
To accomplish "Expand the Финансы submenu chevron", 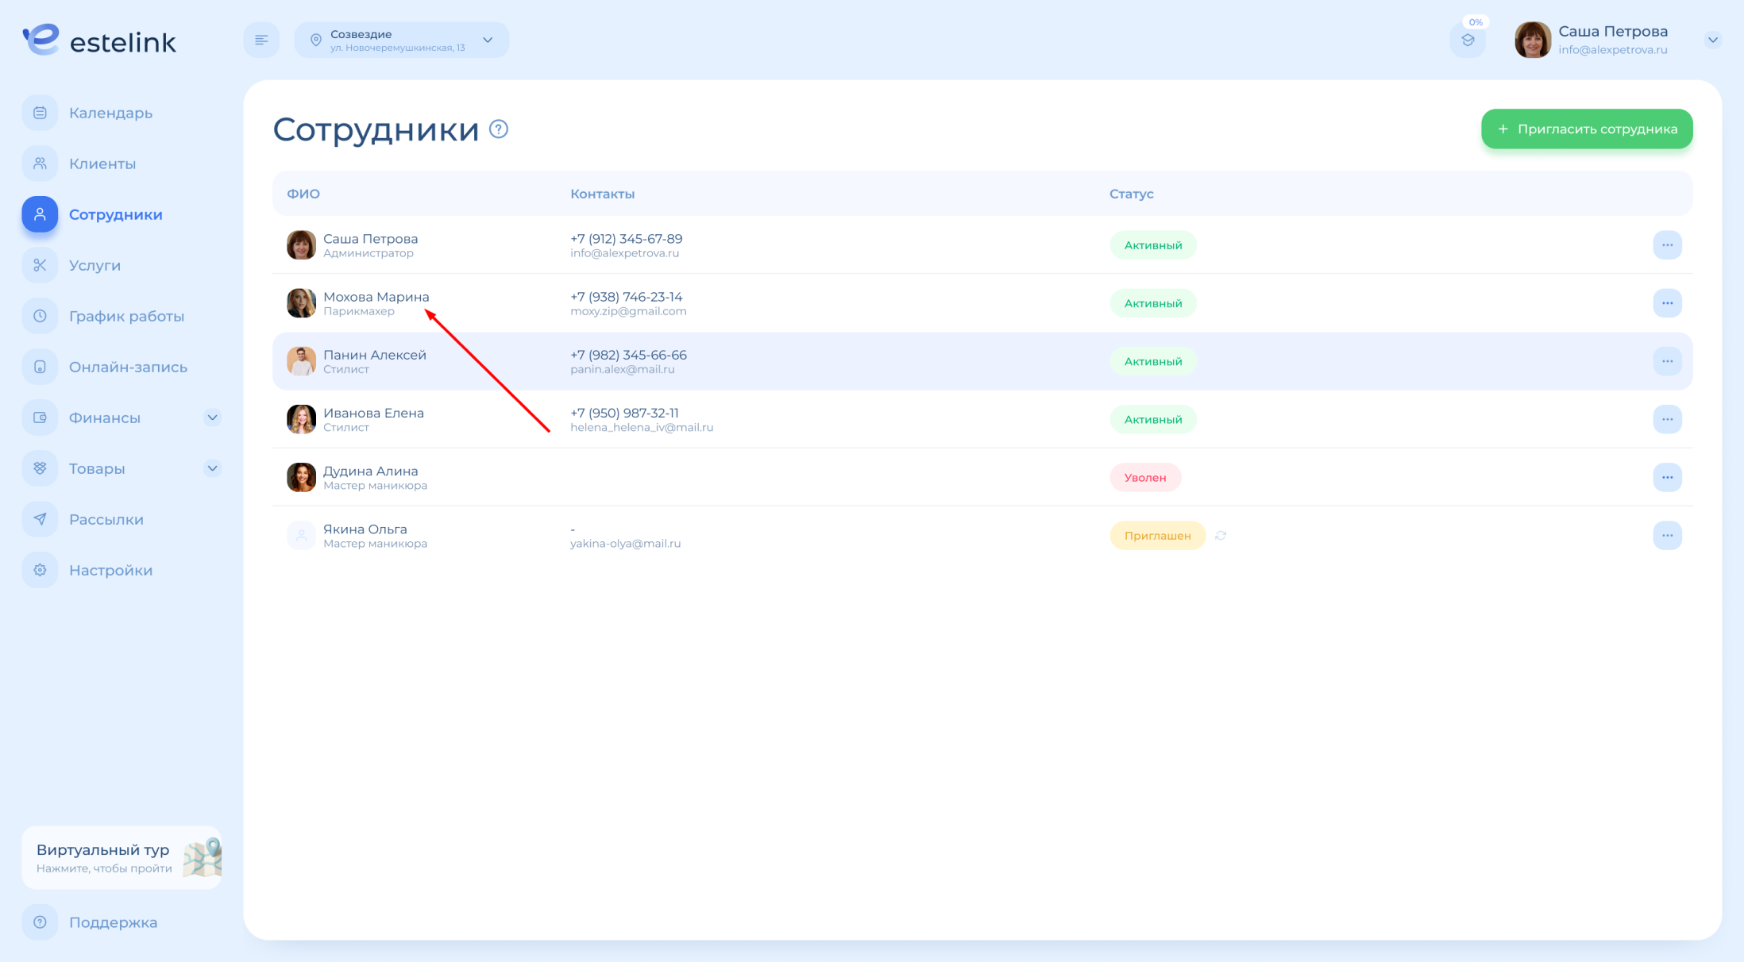I will pos(212,418).
